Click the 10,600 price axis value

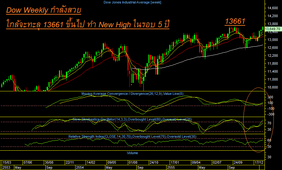click(x=273, y=87)
